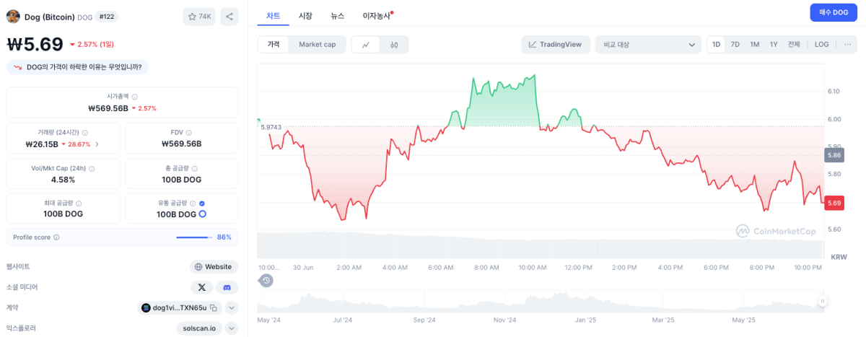866x337 pixels.
Task: Open the 뉴스 tab
Action: click(x=337, y=15)
